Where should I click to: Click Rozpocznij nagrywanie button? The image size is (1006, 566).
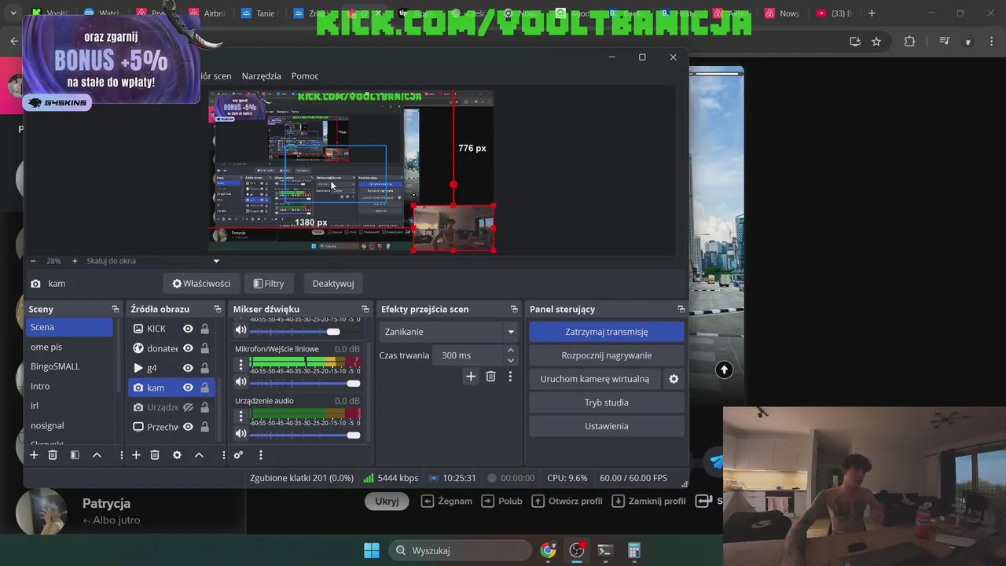click(606, 355)
